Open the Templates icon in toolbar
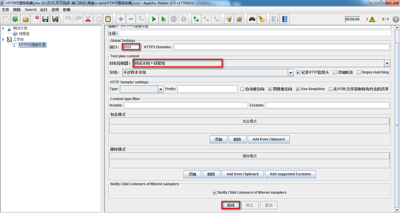The image size is (400, 213). [16, 19]
